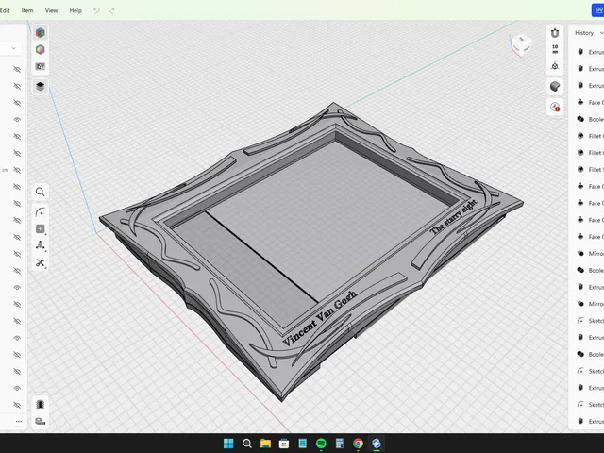Viewport: 604px width, 453px height.
Task: Open the colored hexagon appearance icon
Action: click(x=40, y=50)
